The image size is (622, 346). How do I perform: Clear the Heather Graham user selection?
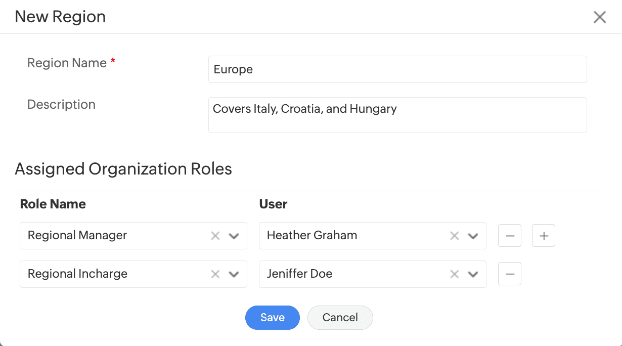pyautogui.click(x=455, y=236)
